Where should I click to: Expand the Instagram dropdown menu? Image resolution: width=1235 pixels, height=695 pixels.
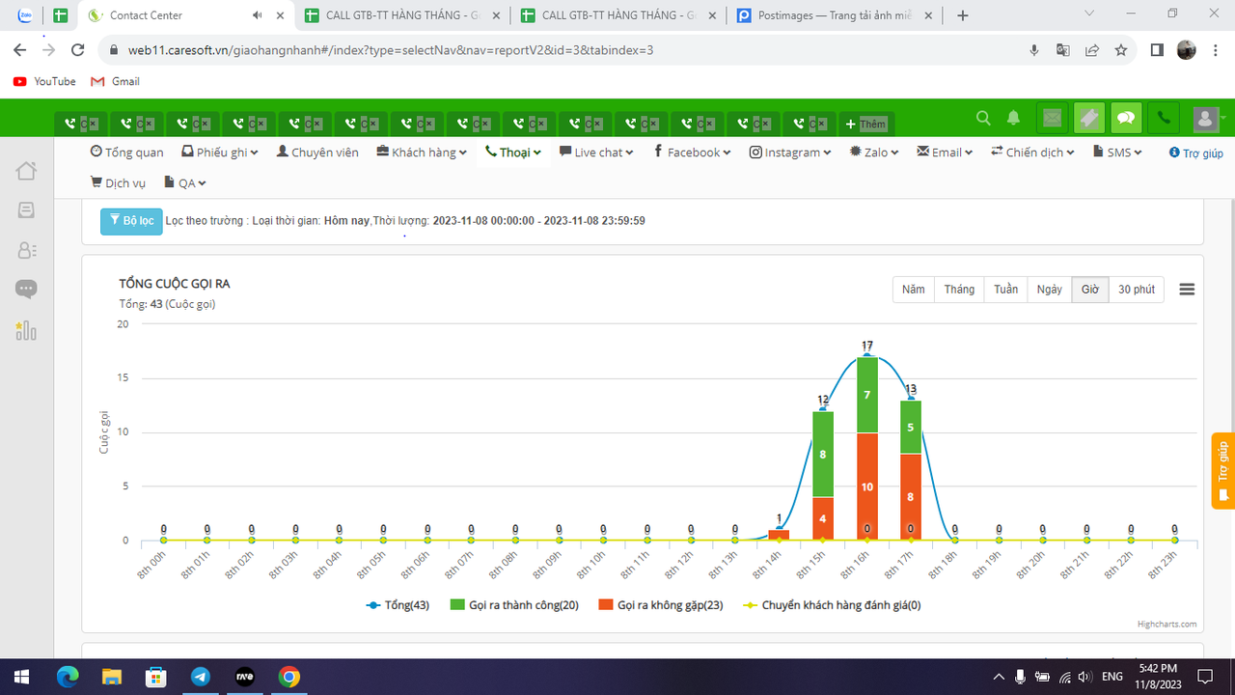coord(790,153)
